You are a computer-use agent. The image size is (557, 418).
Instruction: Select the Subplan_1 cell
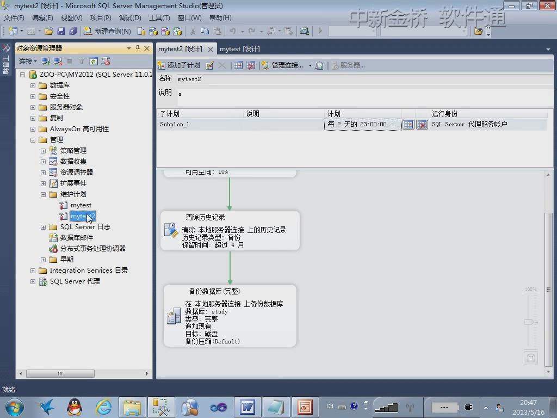pyautogui.click(x=200, y=125)
